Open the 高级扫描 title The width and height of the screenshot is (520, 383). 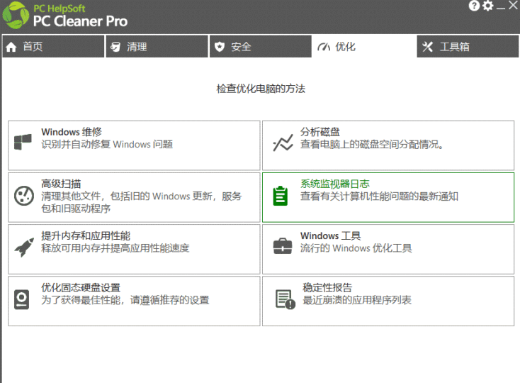tap(61, 184)
